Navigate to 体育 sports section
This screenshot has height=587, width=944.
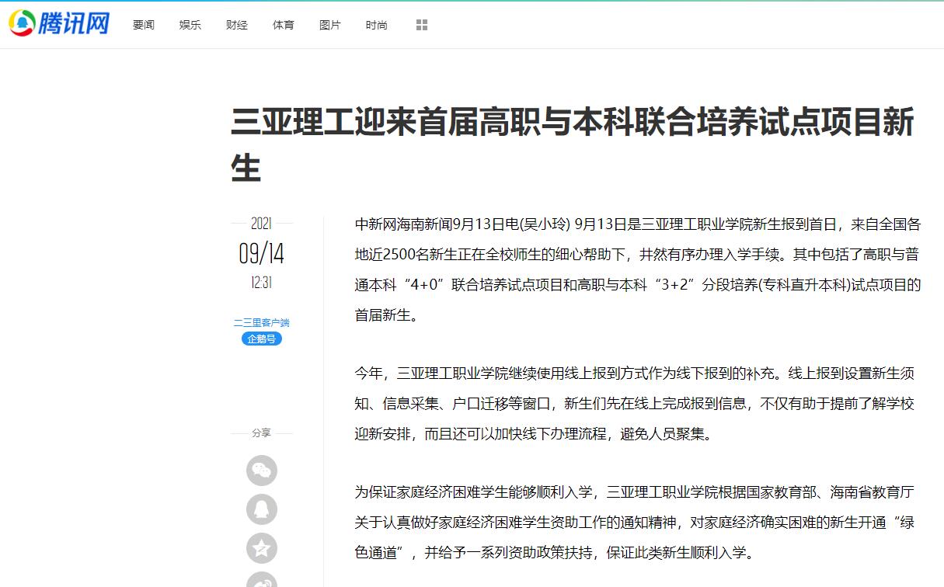tap(284, 25)
